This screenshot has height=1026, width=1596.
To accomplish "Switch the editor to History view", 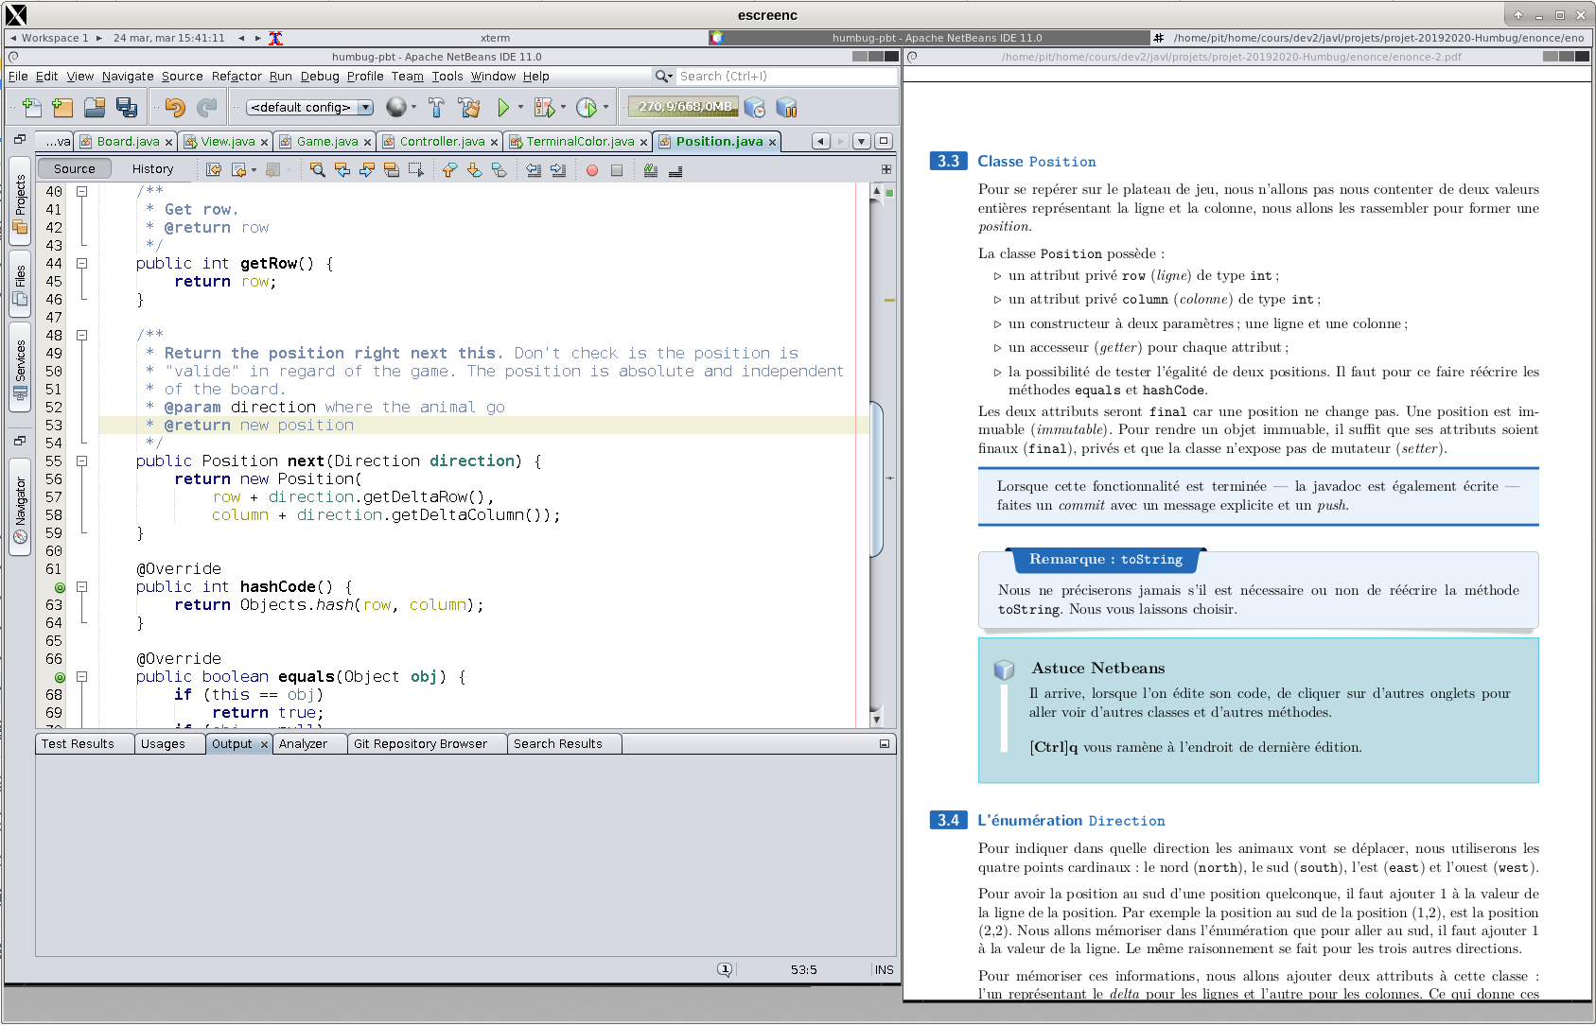I will [152, 168].
